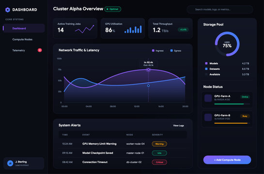Image resolution: width=264 pixels, height=174 pixels.
Task: Click the SEVERITY column header
Action: (157, 135)
